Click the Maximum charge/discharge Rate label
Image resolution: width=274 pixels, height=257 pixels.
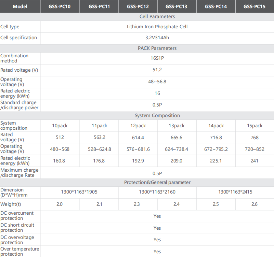coord(19,173)
